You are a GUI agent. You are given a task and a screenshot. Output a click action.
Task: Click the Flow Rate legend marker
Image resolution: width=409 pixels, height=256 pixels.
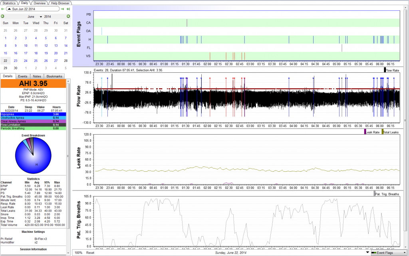click(x=385, y=70)
